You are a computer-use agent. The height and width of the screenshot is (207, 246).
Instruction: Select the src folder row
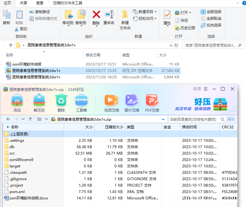pyautogui.click(x=120, y=153)
